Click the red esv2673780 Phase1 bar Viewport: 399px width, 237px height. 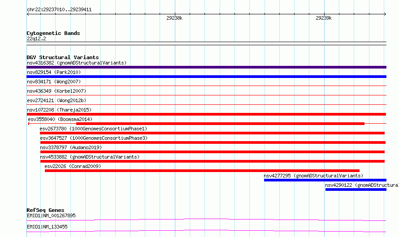click(212, 133)
